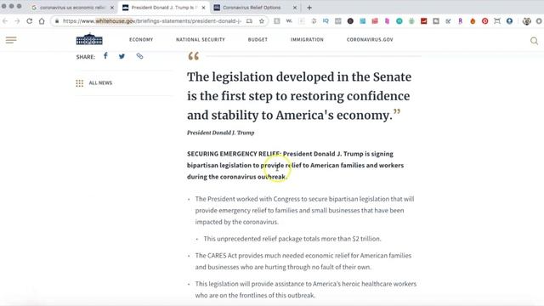Click the cast screen icon in address bar

click(249, 21)
